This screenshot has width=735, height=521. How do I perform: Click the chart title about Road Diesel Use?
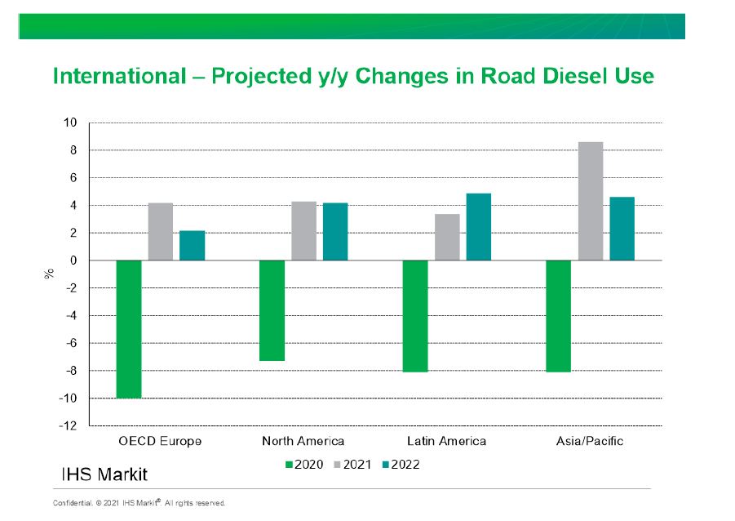[353, 76]
